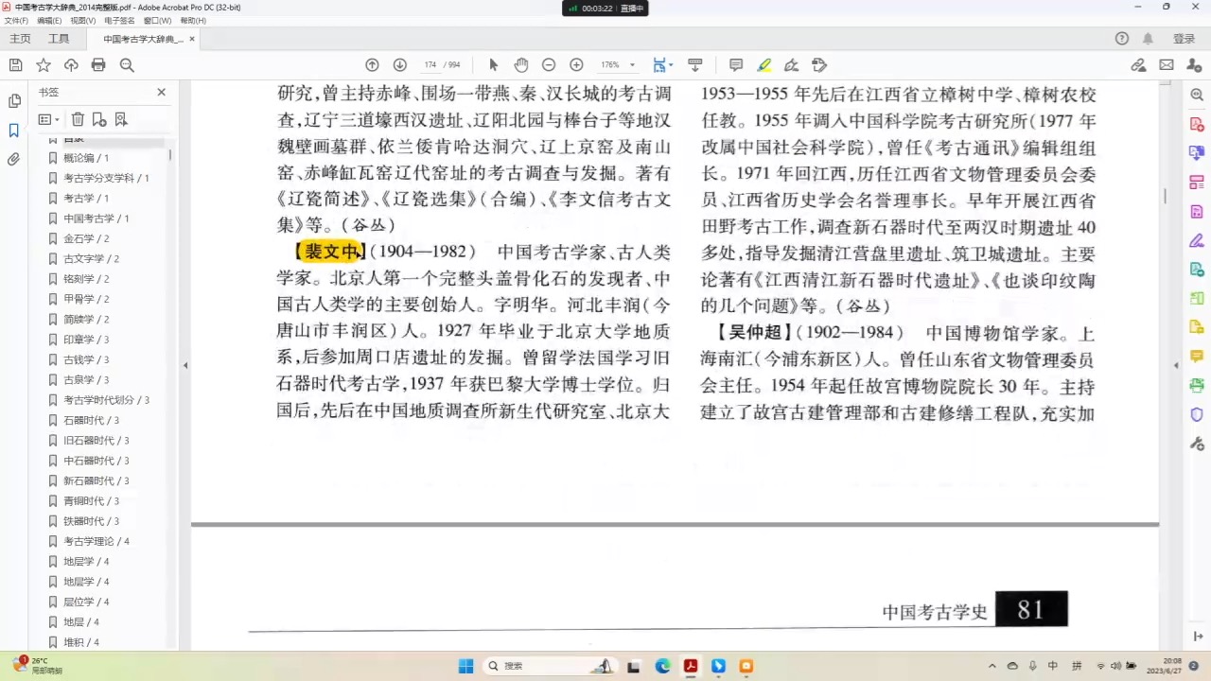Select the 金石学 / 2 bookmark
The height and width of the screenshot is (681, 1211).
86,238
